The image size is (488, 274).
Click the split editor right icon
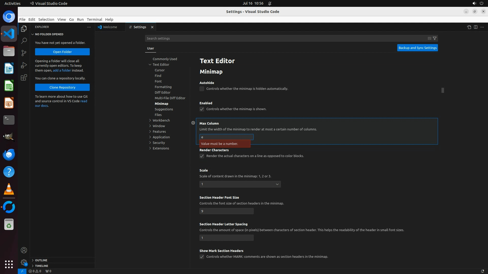point(476,27)
